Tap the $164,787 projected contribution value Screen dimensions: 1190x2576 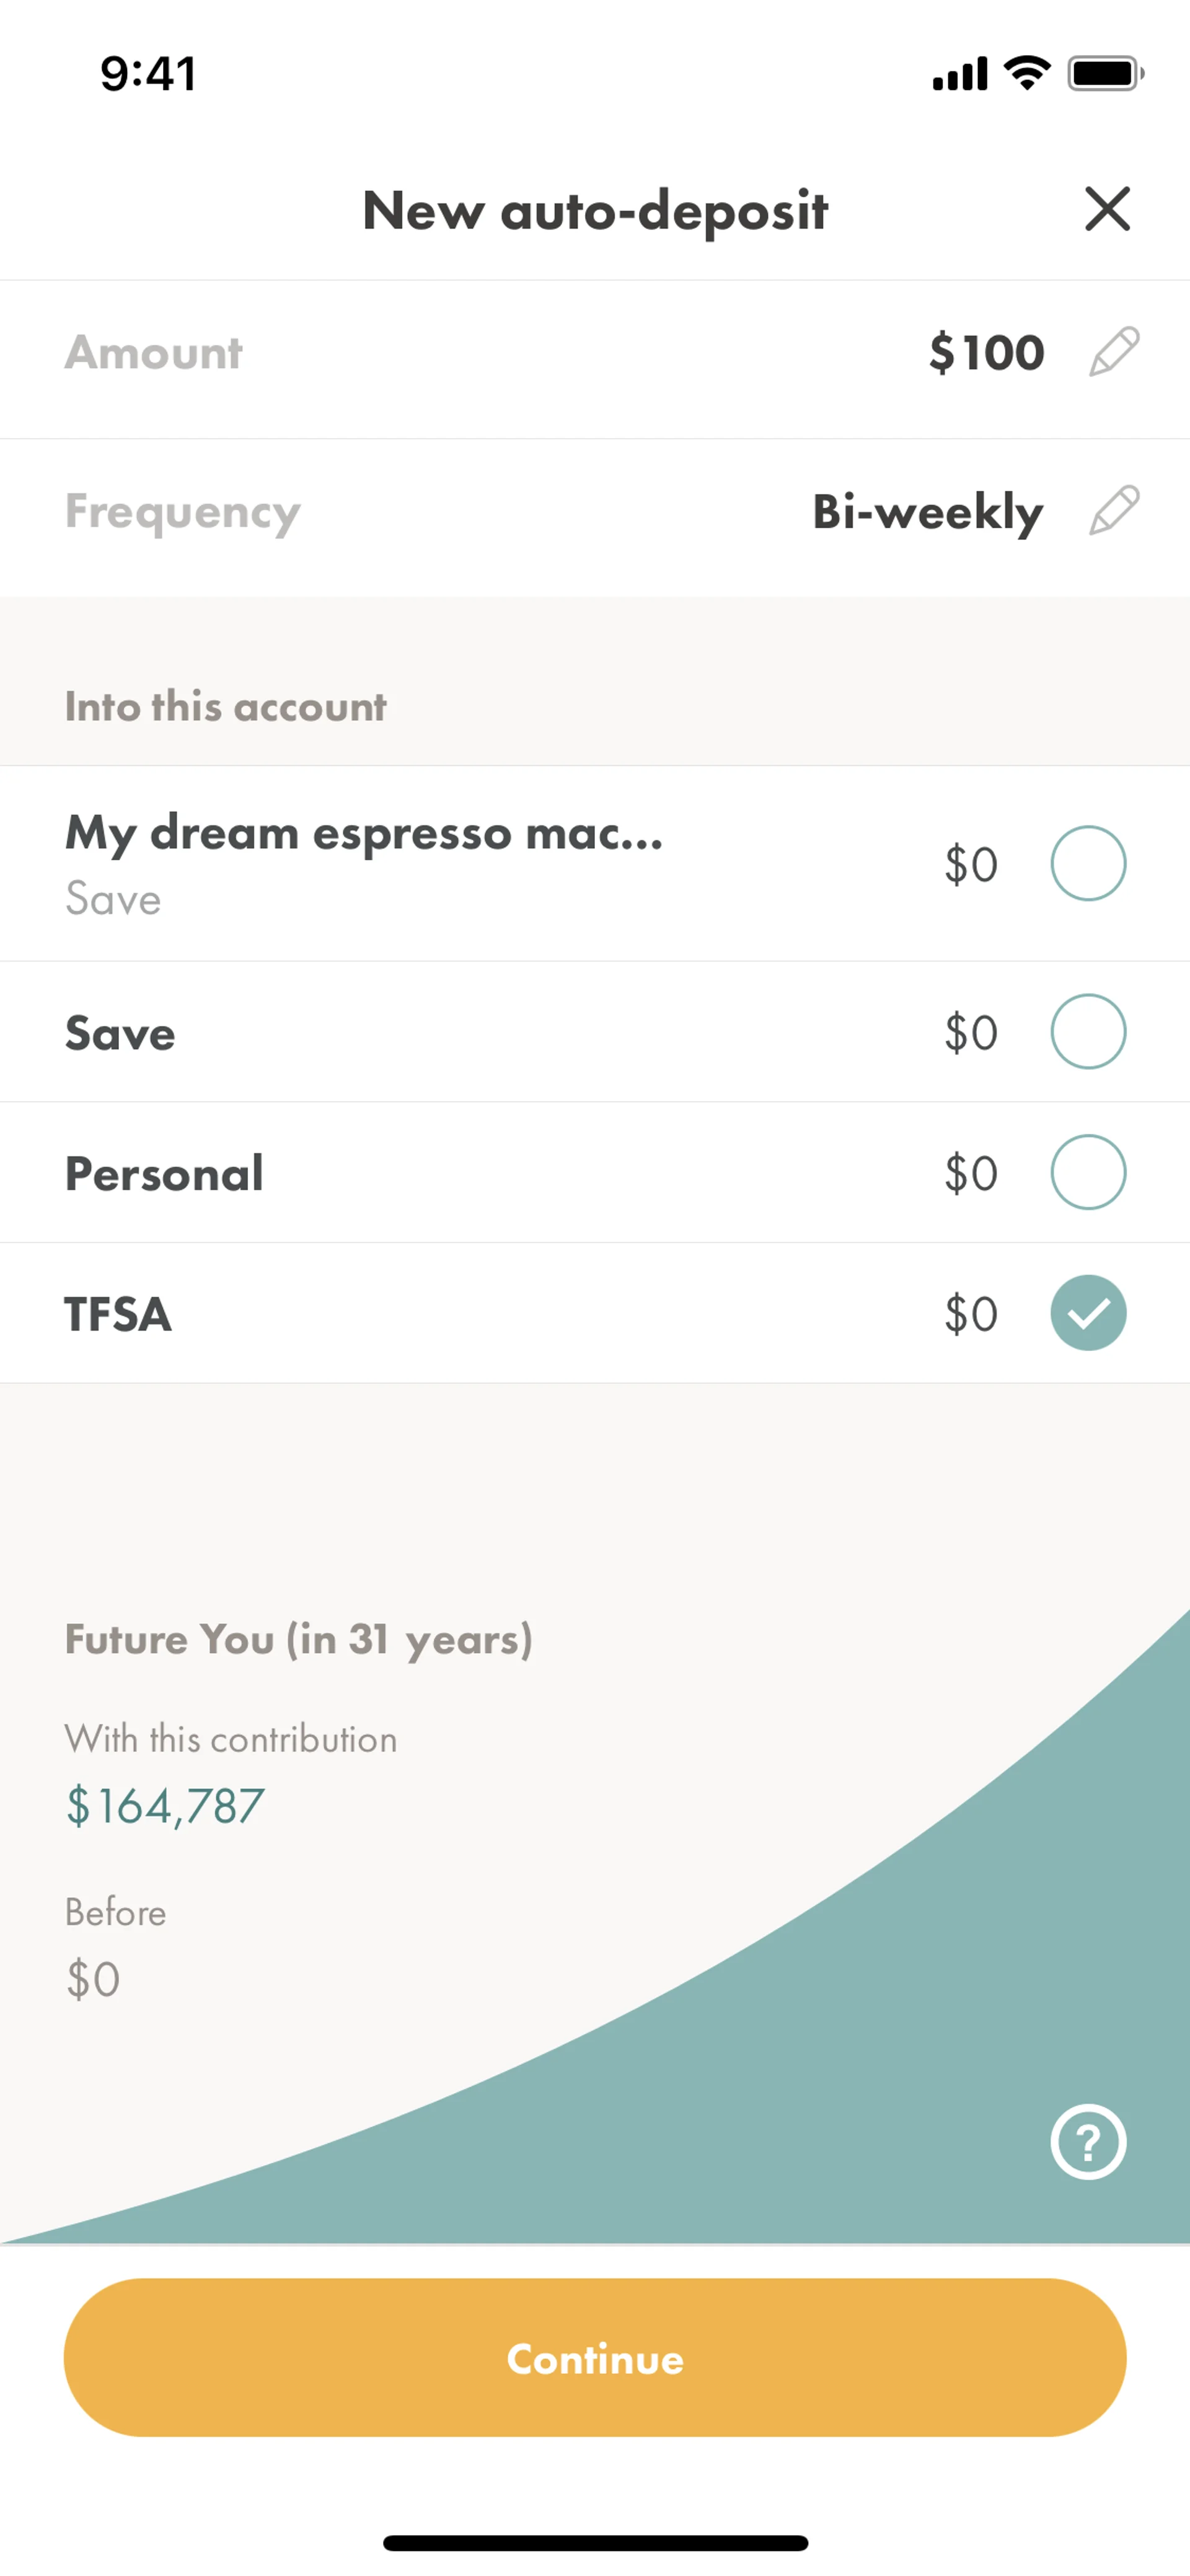(x=165, y=1806)
